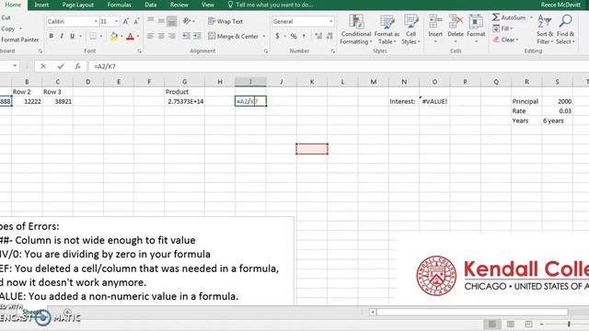Click formula bar containing =A2/K7

coord(338,66)
